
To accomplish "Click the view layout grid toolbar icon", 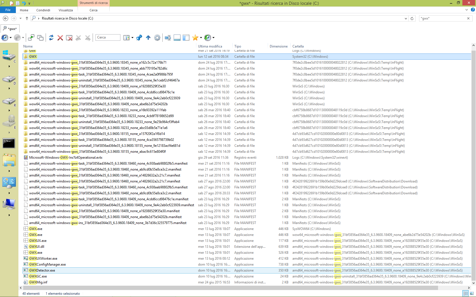I will point(126,38).
